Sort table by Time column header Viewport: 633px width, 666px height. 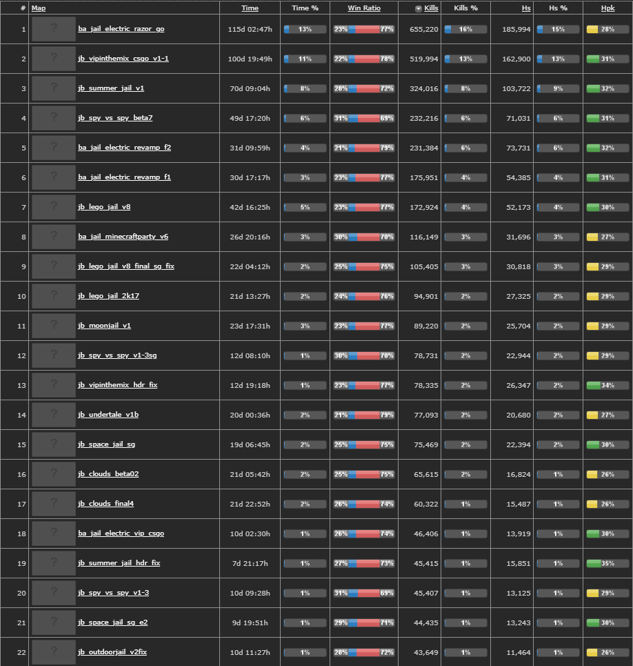250,8
